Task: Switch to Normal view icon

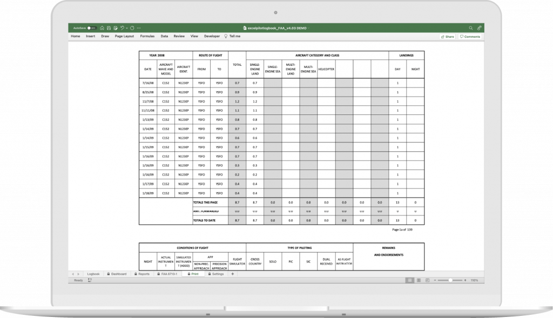Action: coord(409,280)
